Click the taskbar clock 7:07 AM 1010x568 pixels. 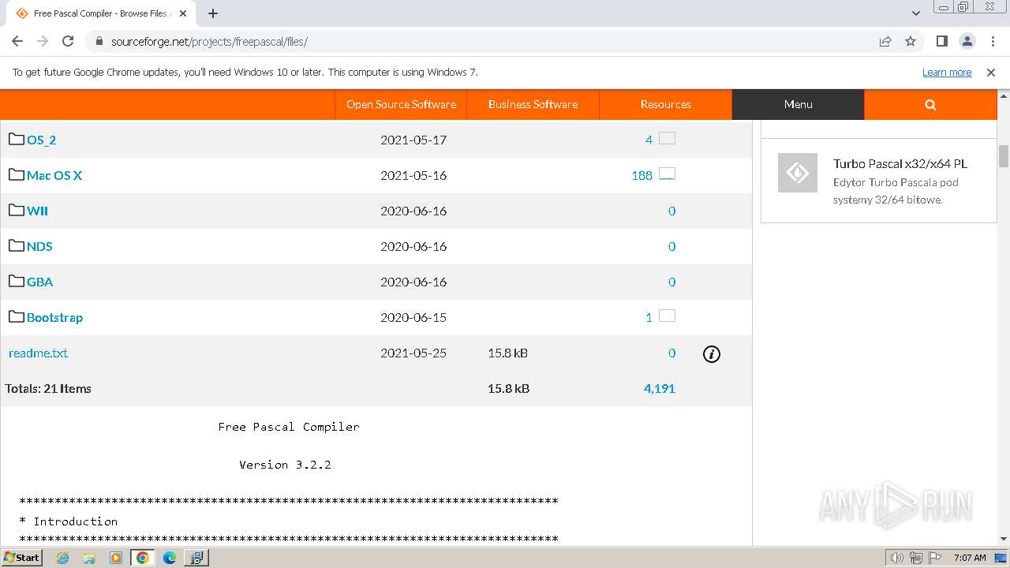(970, 558)
